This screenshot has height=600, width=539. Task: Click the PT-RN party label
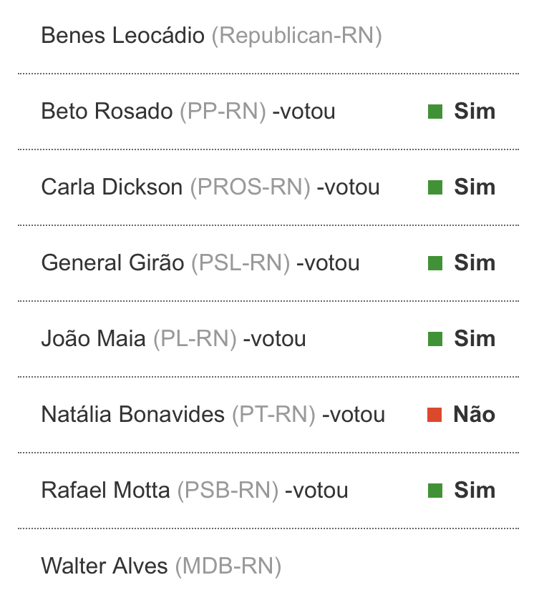pos(273,415)
